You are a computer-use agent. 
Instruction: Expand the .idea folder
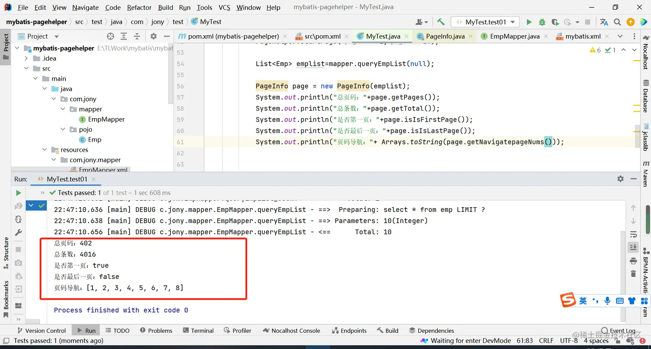(x=27, y=58)
